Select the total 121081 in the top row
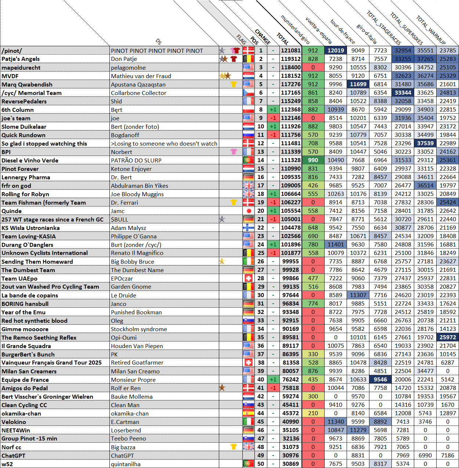 pos(290,51)
